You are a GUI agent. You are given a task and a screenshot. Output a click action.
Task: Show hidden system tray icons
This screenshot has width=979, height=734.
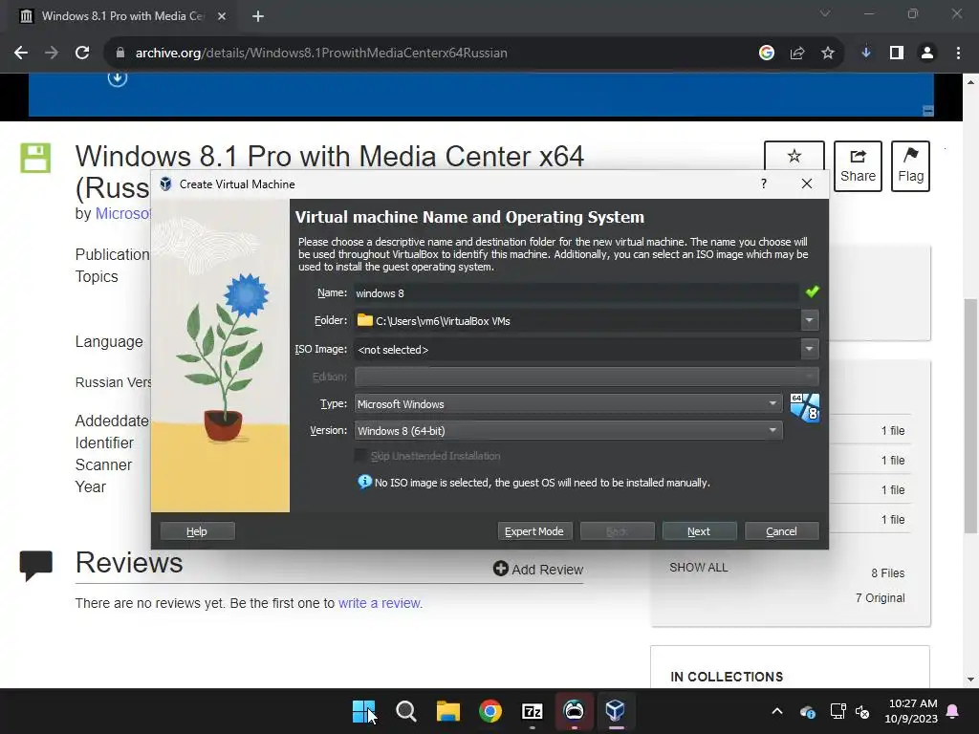pos(776,711)
